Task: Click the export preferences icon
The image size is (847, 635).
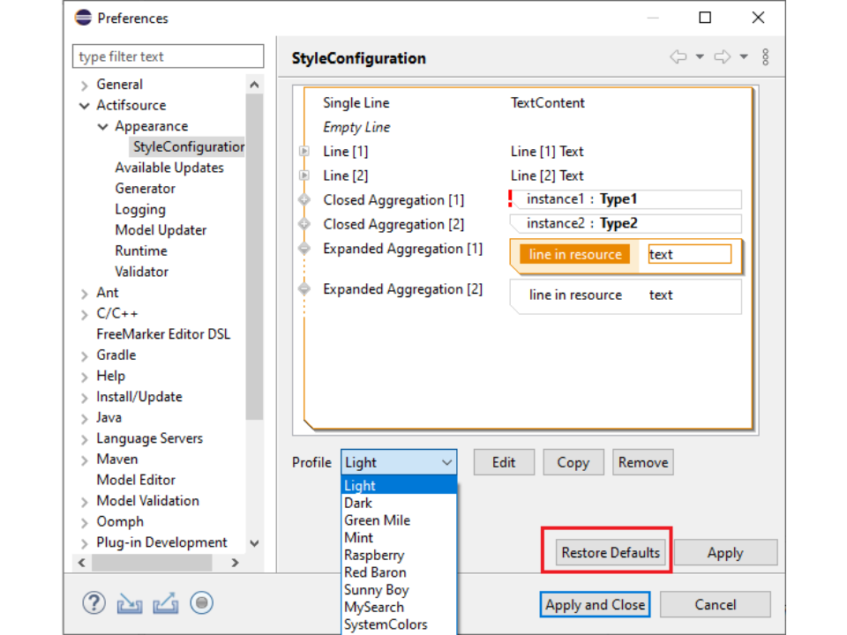Action: point(165,603)
